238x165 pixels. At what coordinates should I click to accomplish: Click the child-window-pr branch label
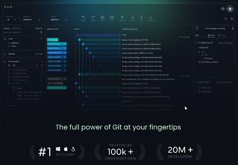57,79
